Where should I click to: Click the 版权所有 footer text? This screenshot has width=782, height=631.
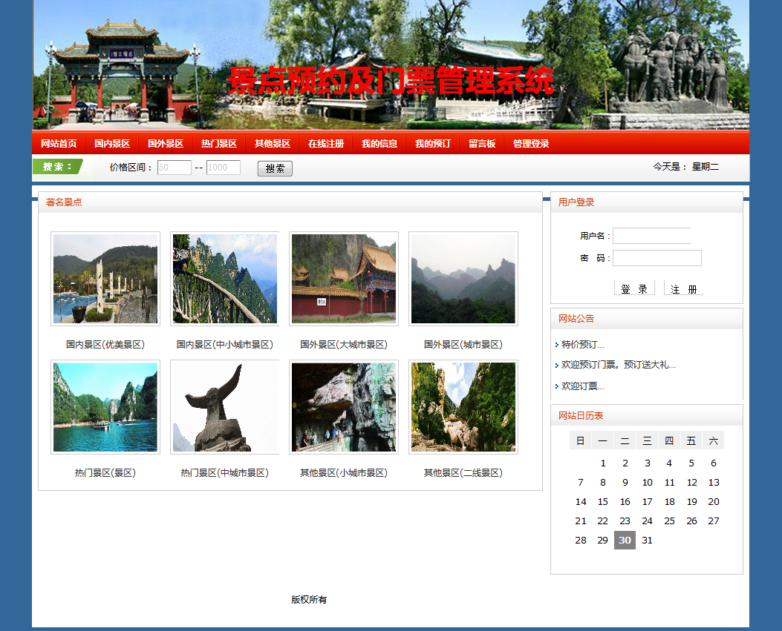(309, 600)
